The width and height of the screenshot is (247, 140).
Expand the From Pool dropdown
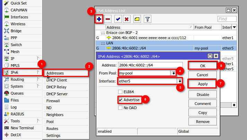click(x=173, y=73)
